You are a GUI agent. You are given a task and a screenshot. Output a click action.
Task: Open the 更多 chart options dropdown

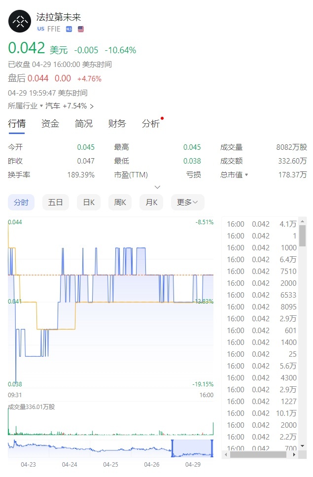click(x=188, y=203)
